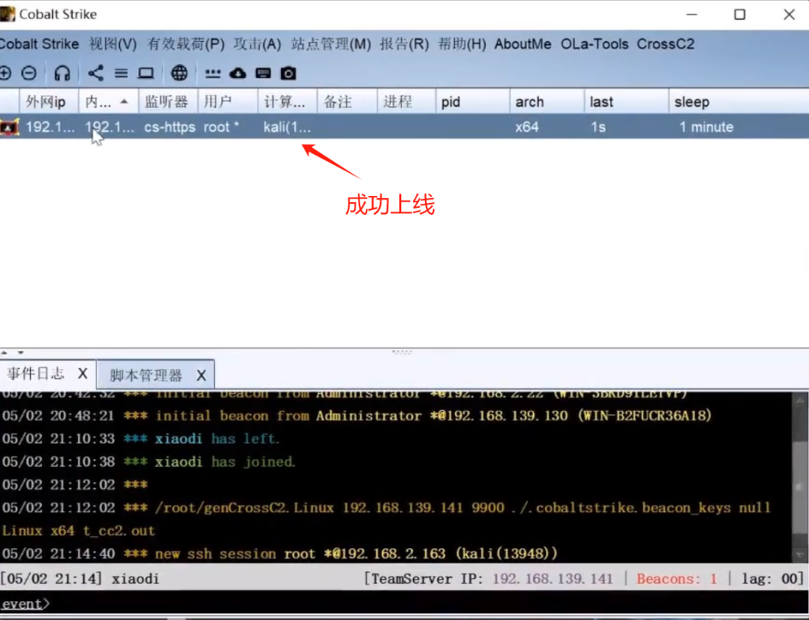Viewport: 809px width, 620px height.
Task: Open the Cobalt Strike menu
Action: coord(40,44)
